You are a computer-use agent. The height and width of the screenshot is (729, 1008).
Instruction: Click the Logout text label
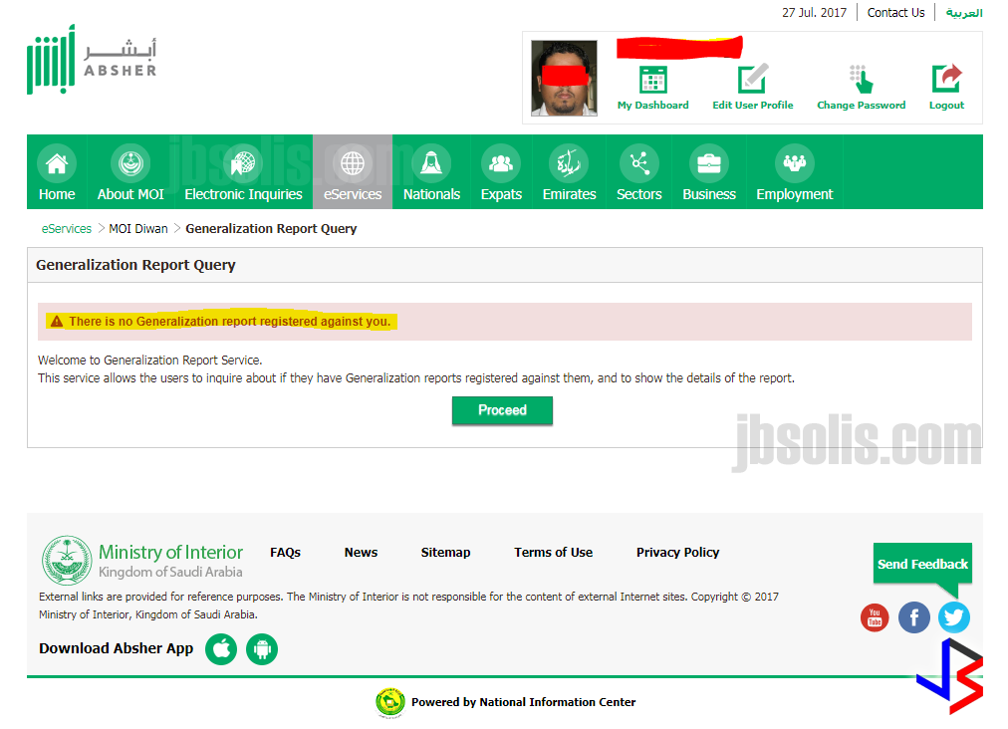tap(946, 105)
